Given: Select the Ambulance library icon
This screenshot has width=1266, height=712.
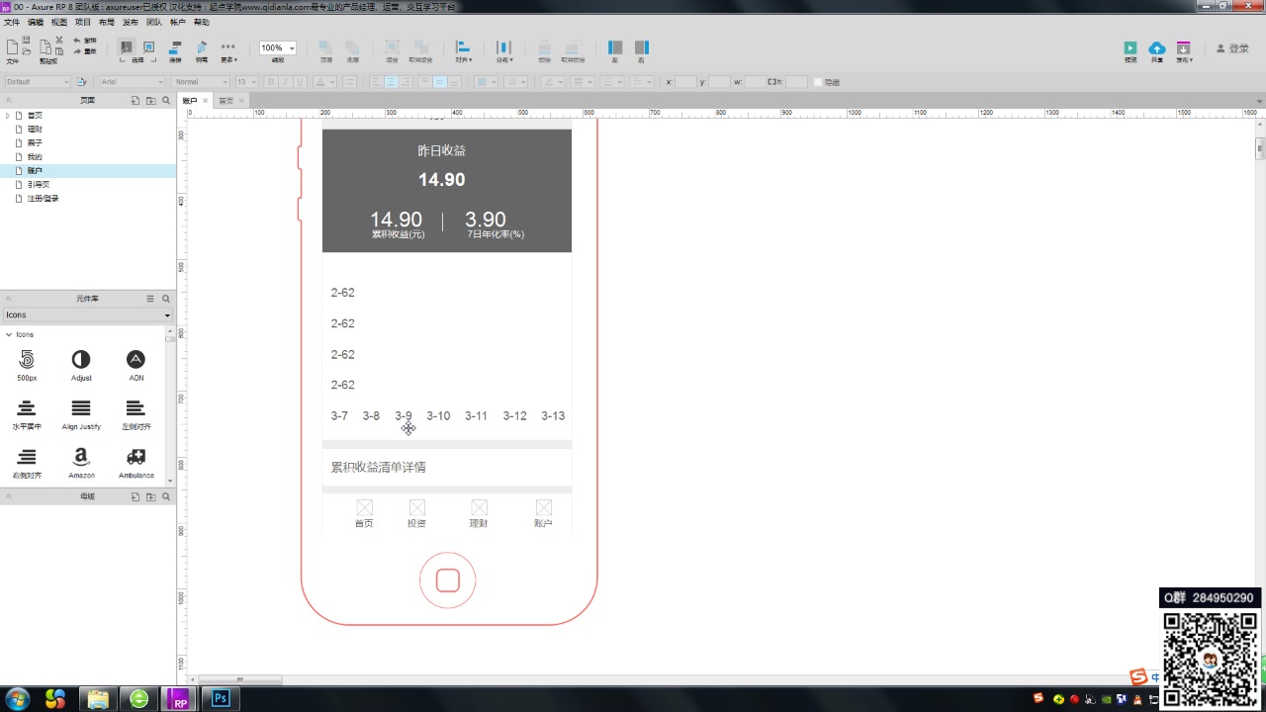Looking at the screenshot, I should click(x=136, y=463).
